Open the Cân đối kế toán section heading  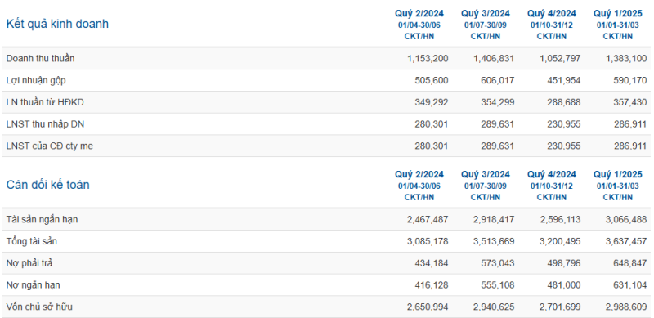point(47,185)
